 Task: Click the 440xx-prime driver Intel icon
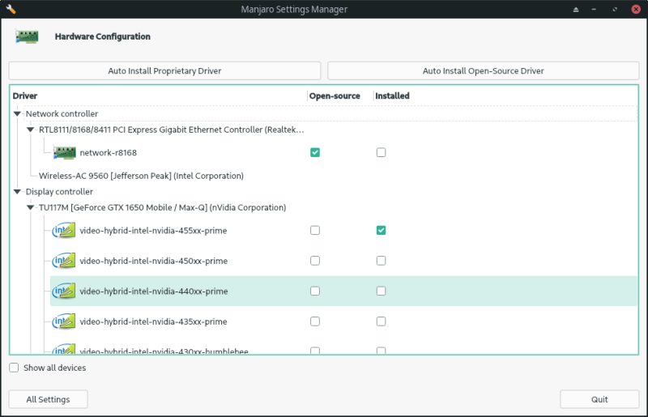pos(64,291)
